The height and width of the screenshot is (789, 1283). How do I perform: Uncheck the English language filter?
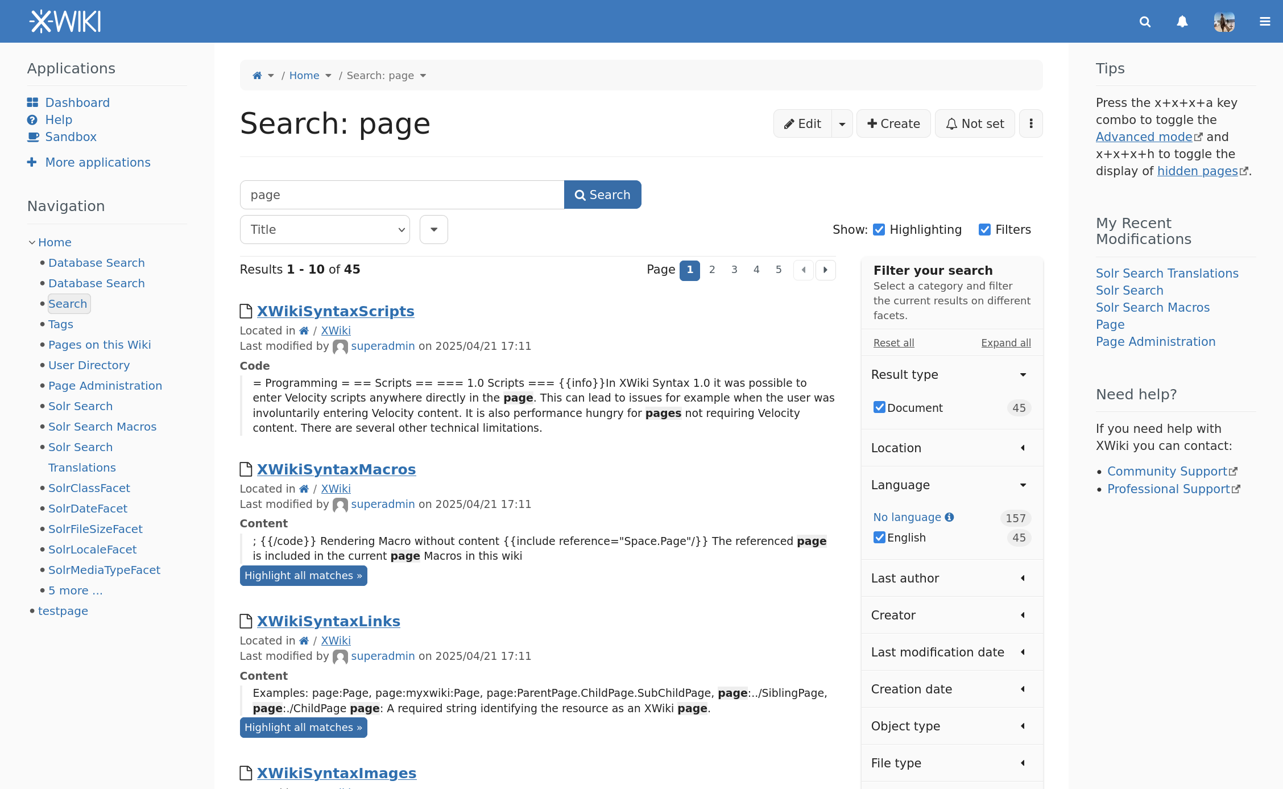[x=879, y=538]
